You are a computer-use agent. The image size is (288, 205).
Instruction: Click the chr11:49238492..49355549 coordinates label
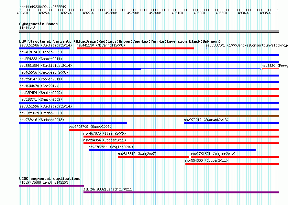pyautogui.click(x=43, y=7)
